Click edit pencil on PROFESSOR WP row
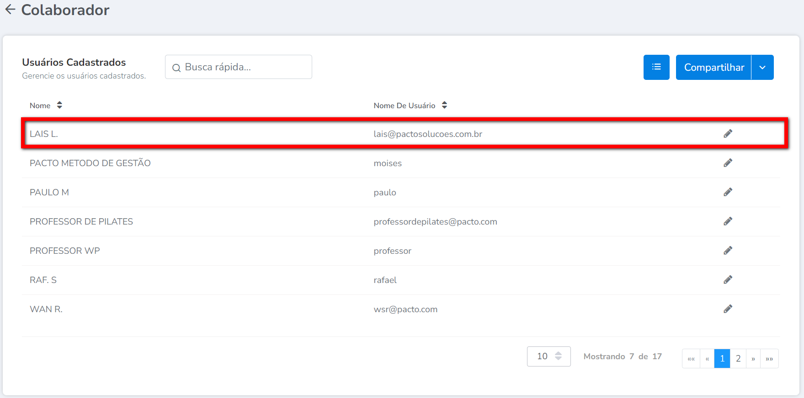804x398 pixels. tap(728, 251)
